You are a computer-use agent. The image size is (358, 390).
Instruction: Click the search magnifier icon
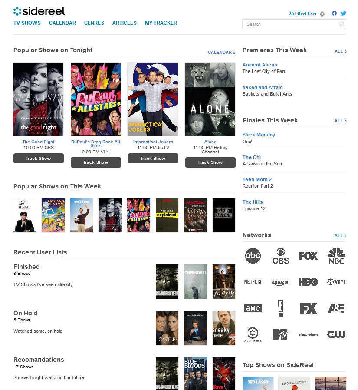coord(342,23)
